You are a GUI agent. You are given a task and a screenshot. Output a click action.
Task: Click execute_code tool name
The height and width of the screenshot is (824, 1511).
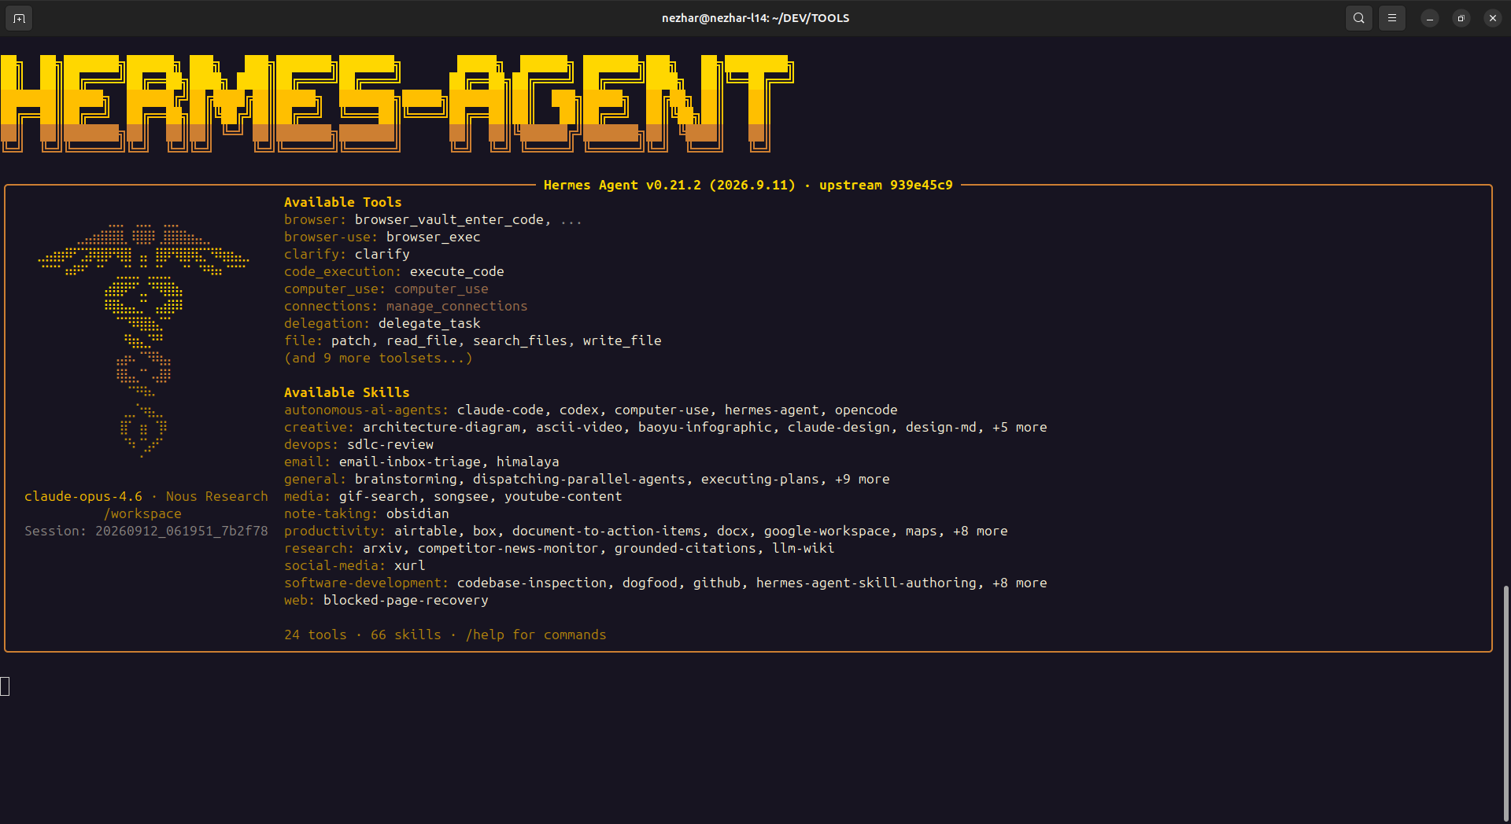pyautogui.click(x=456, y=271)
